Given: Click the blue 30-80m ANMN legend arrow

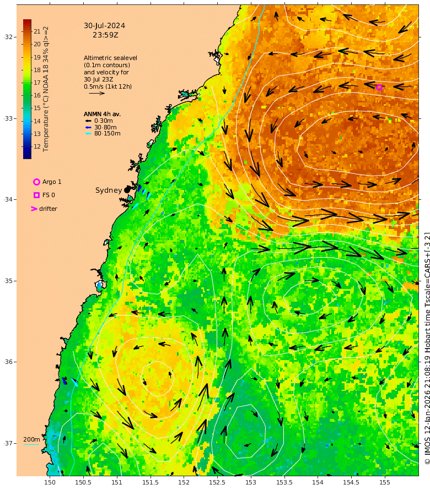Looking at the screenshot, I should point(88,127).
